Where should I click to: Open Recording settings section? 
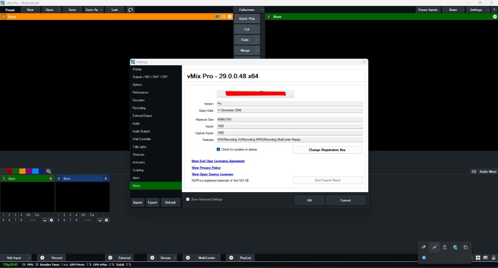[156, 108]
